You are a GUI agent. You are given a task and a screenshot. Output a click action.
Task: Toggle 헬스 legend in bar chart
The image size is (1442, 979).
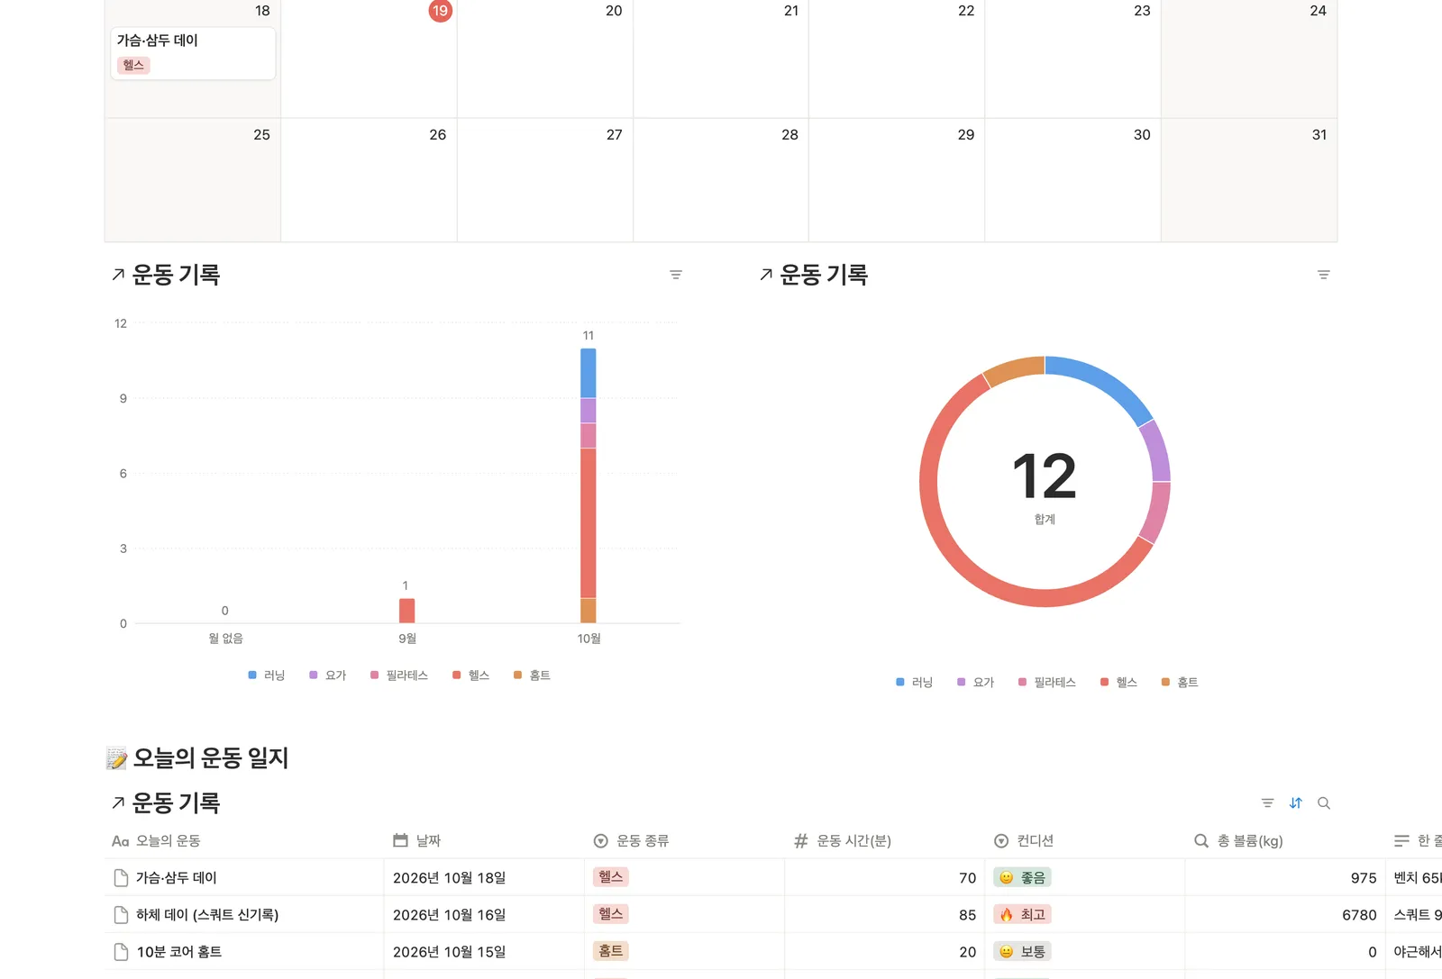[x=471, y=675]
